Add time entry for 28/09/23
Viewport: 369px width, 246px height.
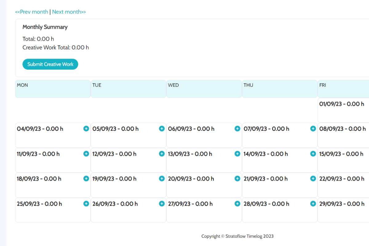point(313,204)
